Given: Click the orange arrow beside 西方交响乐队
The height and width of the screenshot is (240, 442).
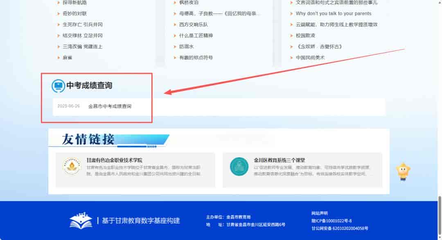Looking at the screenshot, I should tap(175, 25).
